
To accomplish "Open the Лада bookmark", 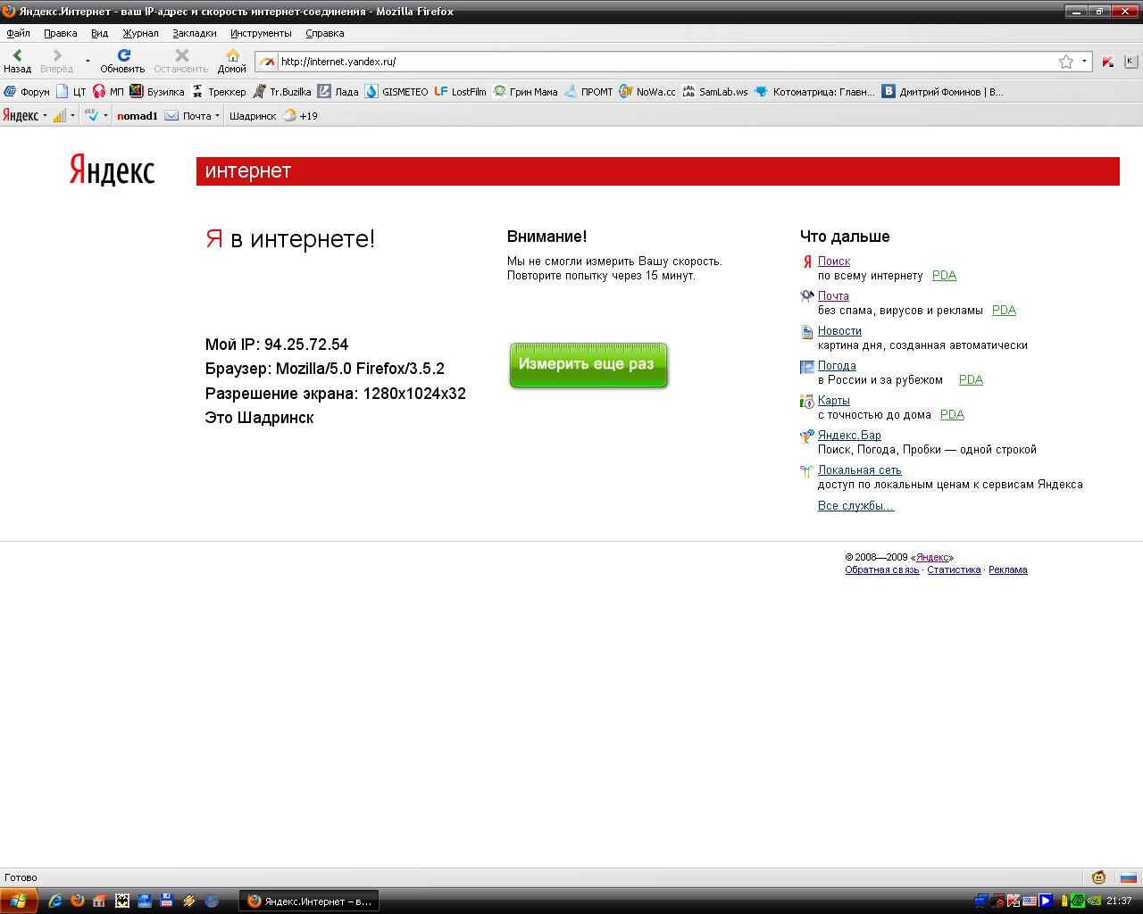I will [x=338, y=91].
